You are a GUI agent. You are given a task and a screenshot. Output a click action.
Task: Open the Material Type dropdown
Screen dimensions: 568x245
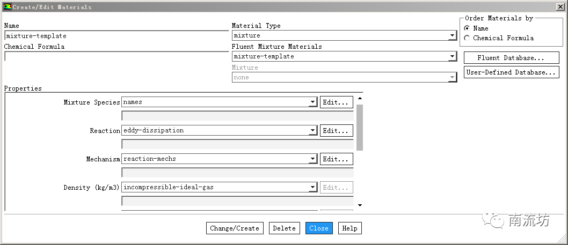pyautogui.click(x=452, y=36)
